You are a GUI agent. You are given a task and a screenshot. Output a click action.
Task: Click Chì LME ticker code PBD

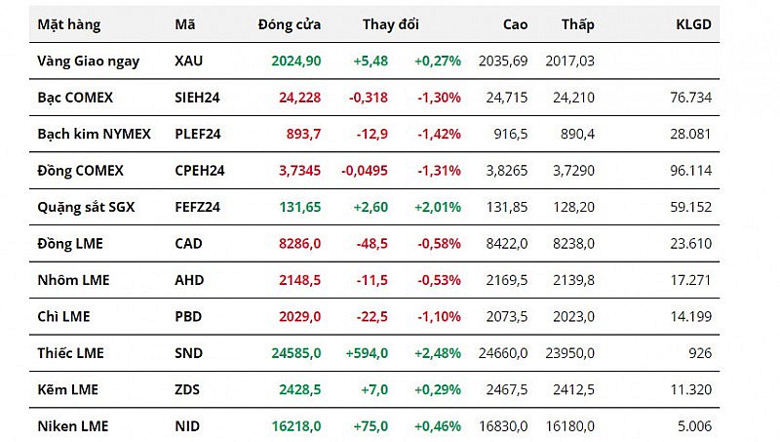[x=188, y=316]
